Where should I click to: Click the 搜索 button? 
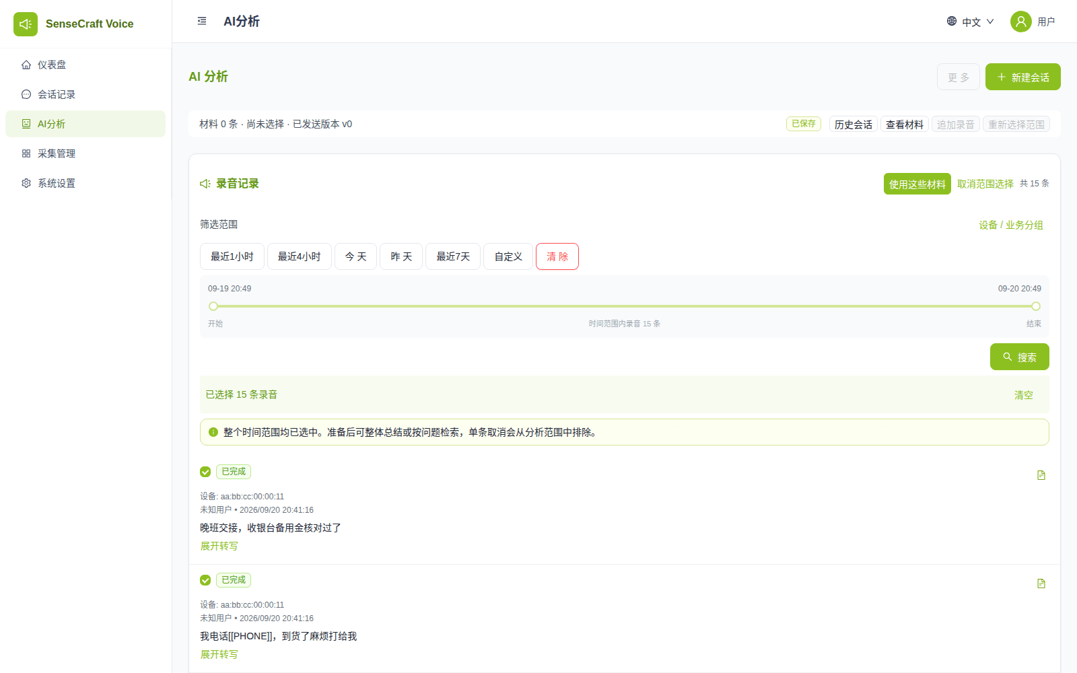pyautogui.click(x=1020, y=357)
